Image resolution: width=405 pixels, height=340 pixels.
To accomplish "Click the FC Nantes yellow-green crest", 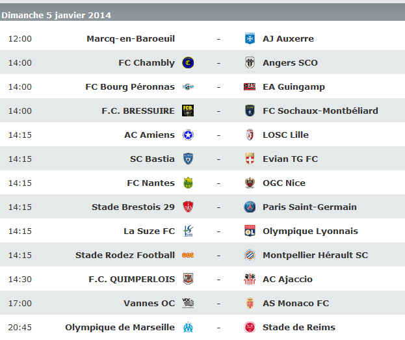I will (188, 183).
